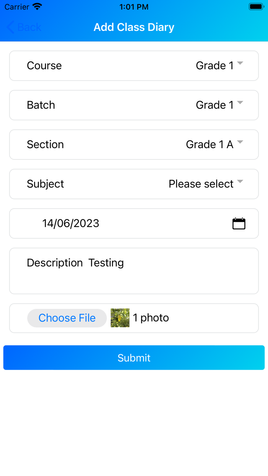Tap the Add Class Diary title
Viewport: 268px width, 476px height.
pos(134,27)
